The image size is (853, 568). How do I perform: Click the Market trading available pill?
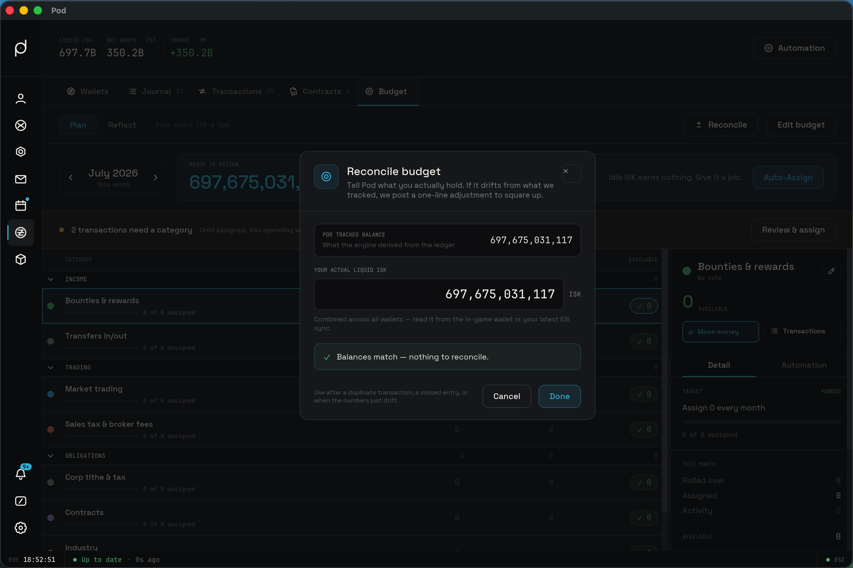[644, 394]
